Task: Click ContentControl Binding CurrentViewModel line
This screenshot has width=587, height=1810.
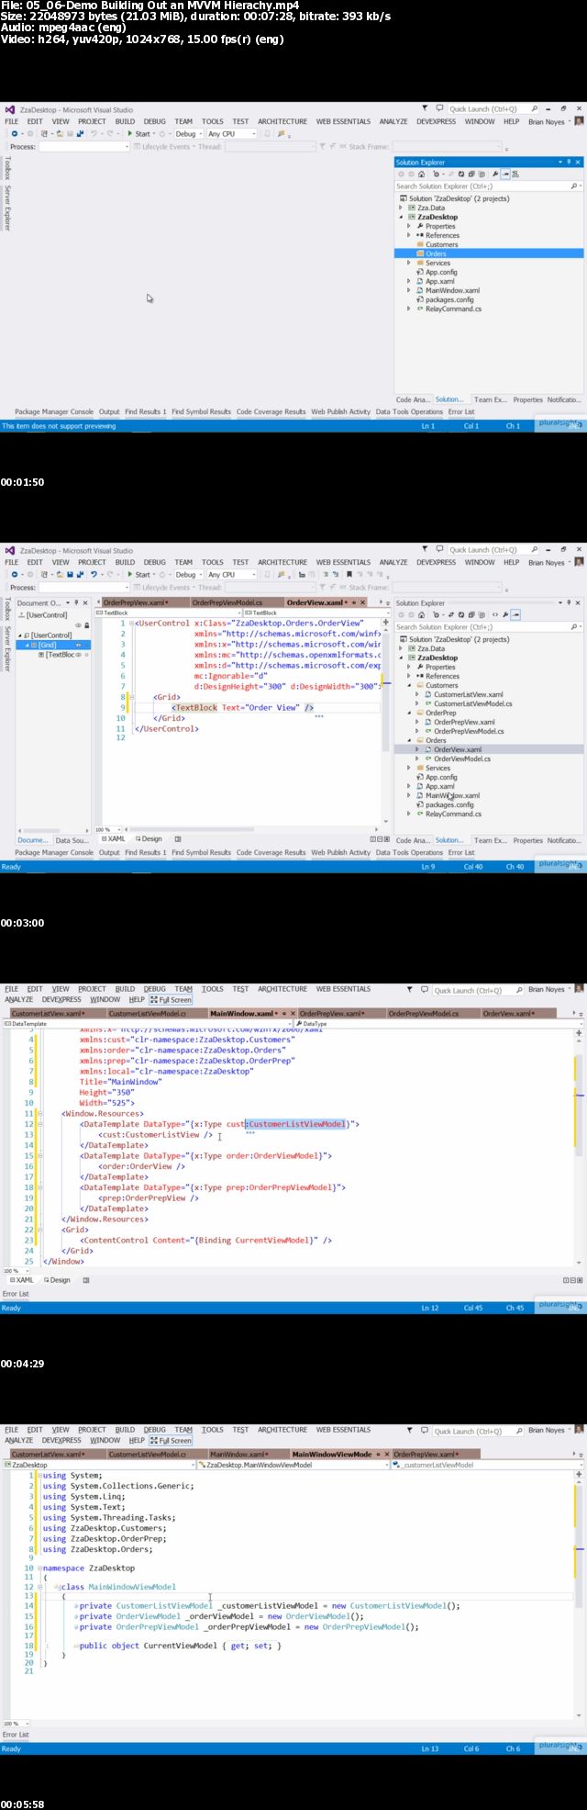Action: pos(206,1241)
